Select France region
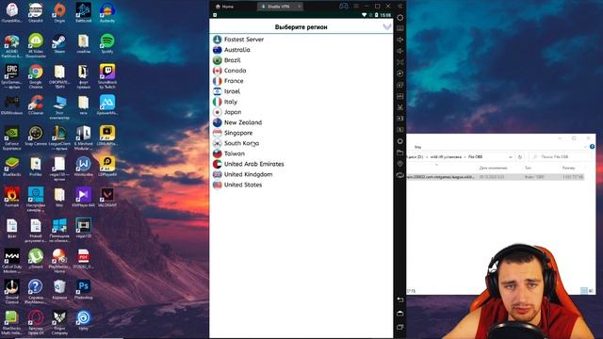Image resolution: width=603 pixels, height=339 pixels. click(x=301, y=81)
